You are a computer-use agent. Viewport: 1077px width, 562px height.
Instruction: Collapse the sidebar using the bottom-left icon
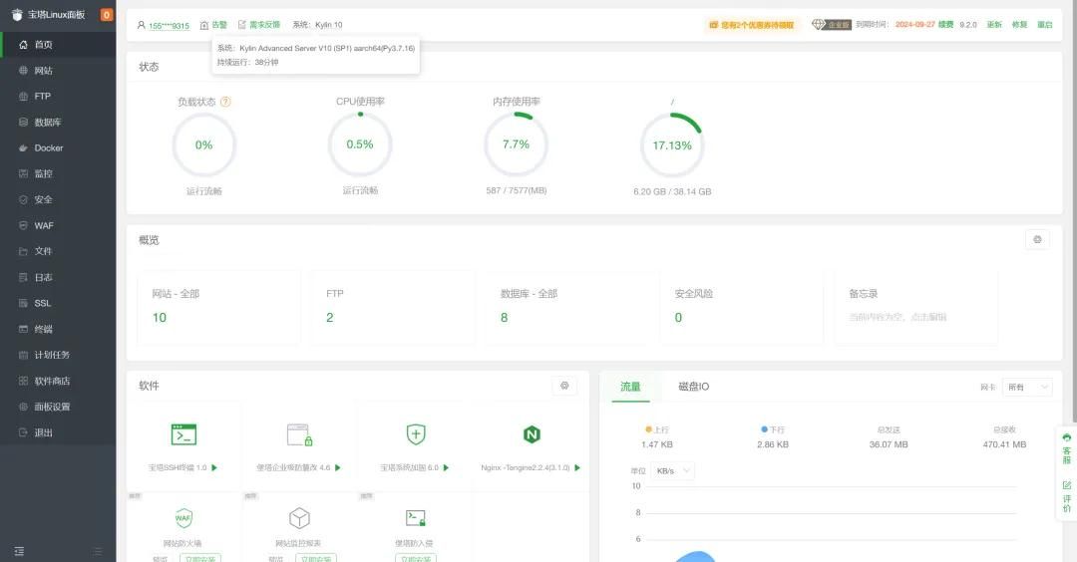19,551
